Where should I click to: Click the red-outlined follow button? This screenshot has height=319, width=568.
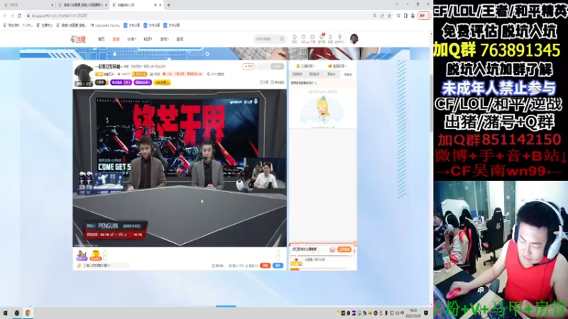point(249,66)
